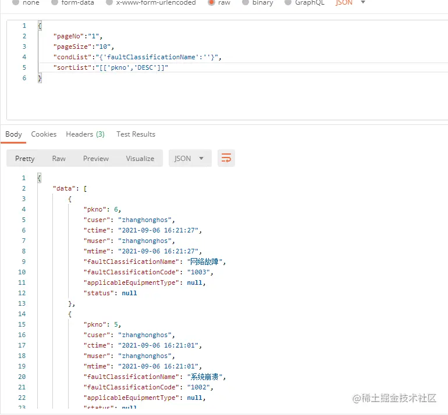Open the orange JSON request format dropdown
The width and height of the screenshot is (448, 415).
point(350,2)
